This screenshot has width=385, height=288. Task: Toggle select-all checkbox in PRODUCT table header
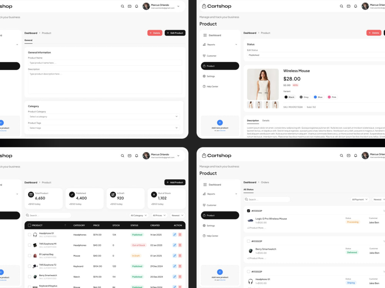coord(30,225)
